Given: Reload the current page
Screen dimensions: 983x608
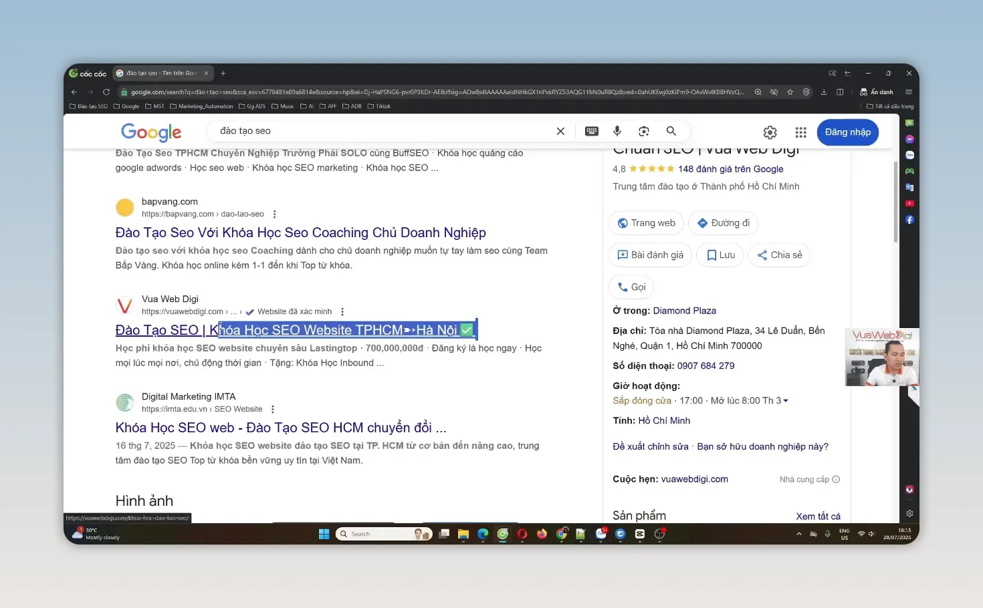Looking at the screenshot, I should click(x=106, y=92).
